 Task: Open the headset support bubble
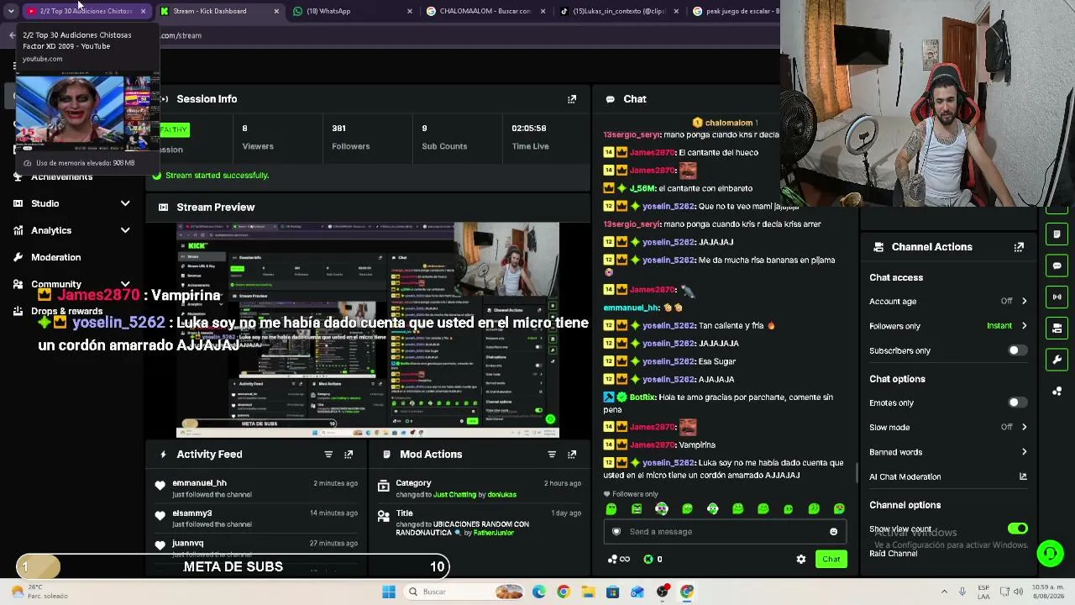coord(1050,553)
